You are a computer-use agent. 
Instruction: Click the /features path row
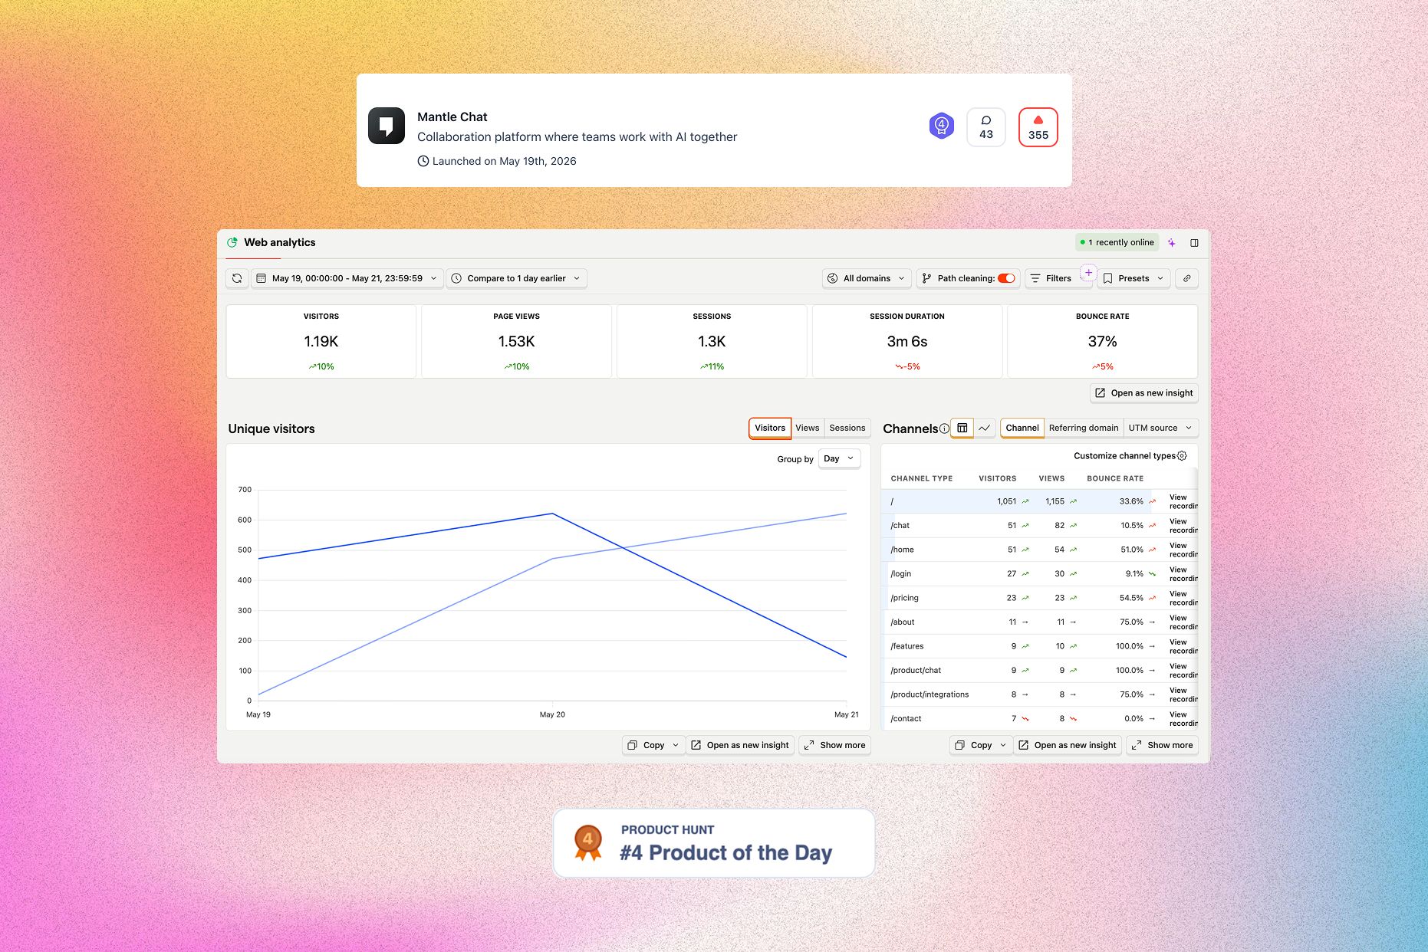1039,646
